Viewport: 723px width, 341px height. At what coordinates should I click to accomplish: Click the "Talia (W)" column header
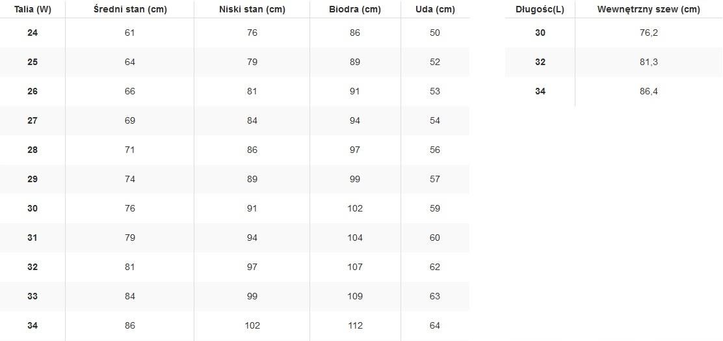(33, 10)
